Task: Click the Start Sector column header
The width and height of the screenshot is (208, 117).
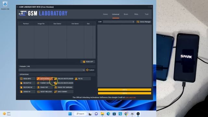Action: click(57, 24)
